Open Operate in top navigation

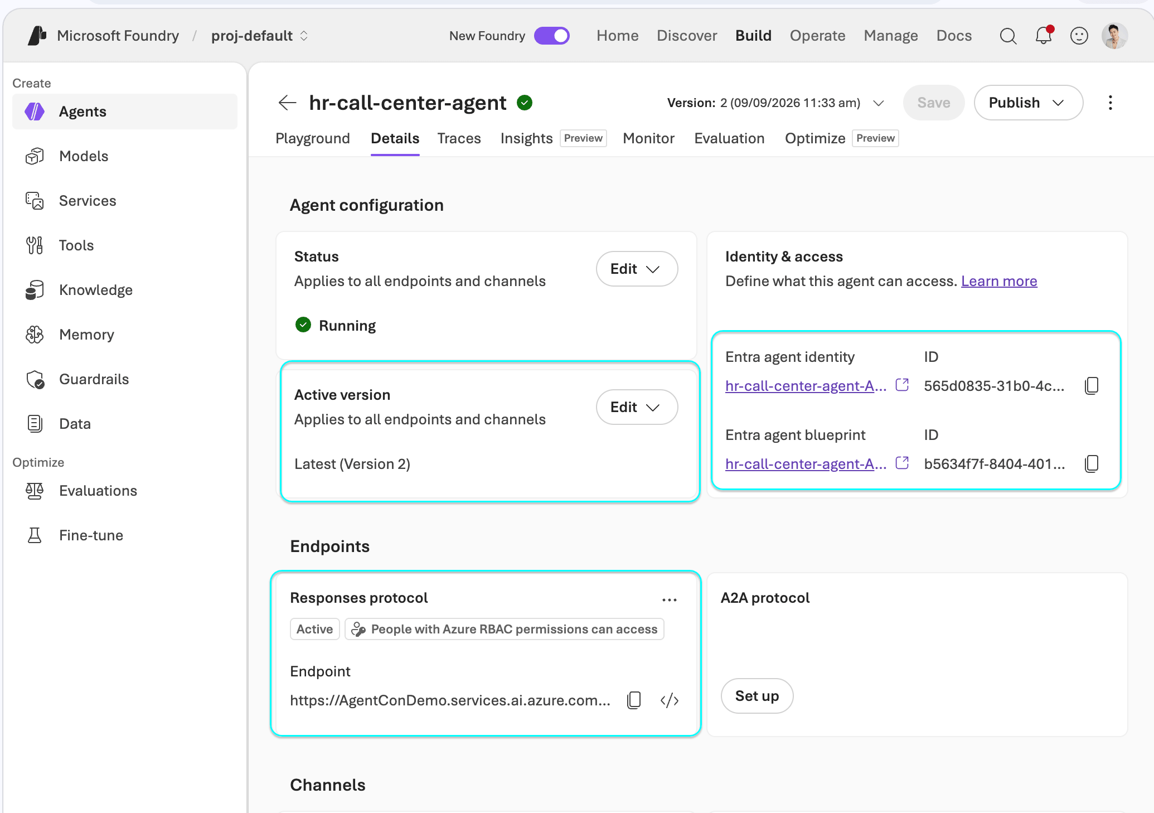point(817,36)
